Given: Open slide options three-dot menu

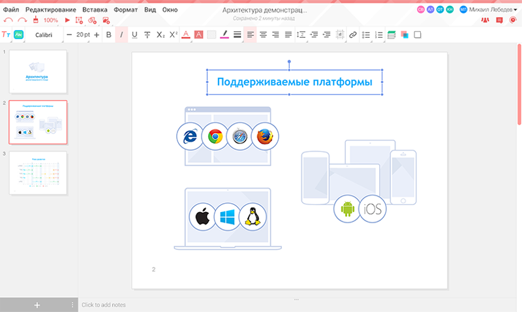Looking at the screenshot, I should (72, 305).
